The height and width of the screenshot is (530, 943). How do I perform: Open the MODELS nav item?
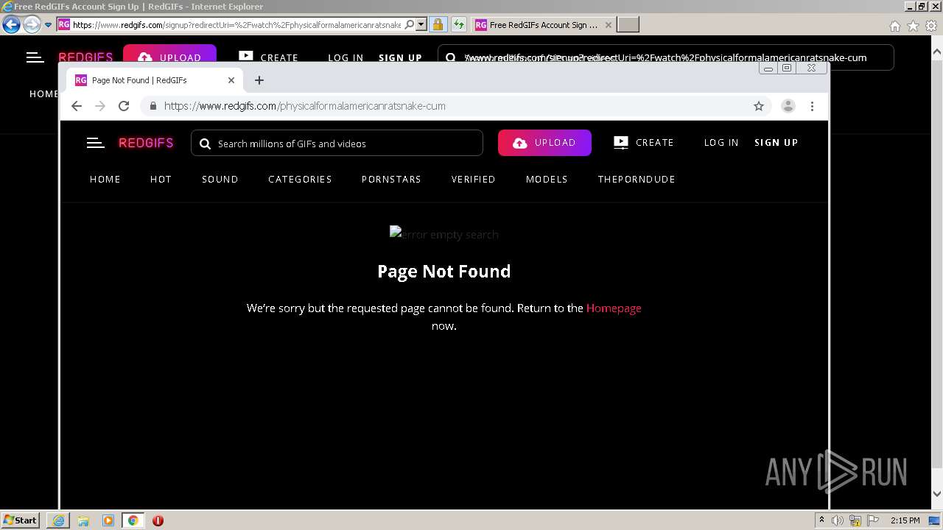547,179
